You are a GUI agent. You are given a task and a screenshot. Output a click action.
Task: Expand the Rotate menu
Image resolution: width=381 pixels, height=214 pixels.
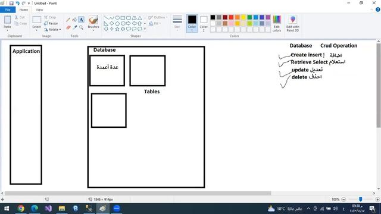pyautogui.click(x=52, y=29)
